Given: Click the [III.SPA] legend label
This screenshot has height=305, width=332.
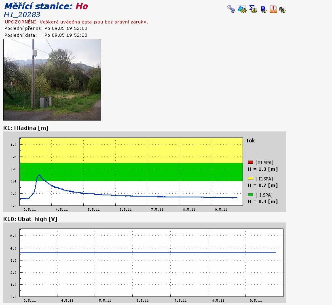Looking at the screenshot, I should [x=264, y=163].
